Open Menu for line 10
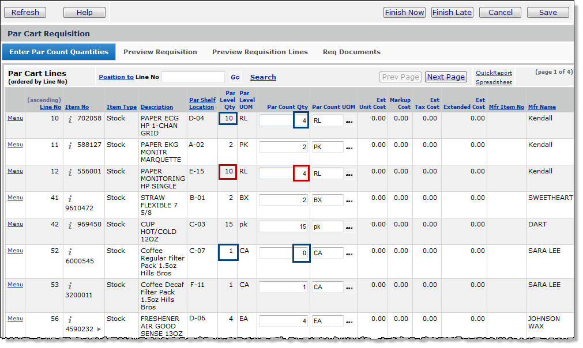The height and width of the screenshot is (348, 583). (x=15, y=118)
